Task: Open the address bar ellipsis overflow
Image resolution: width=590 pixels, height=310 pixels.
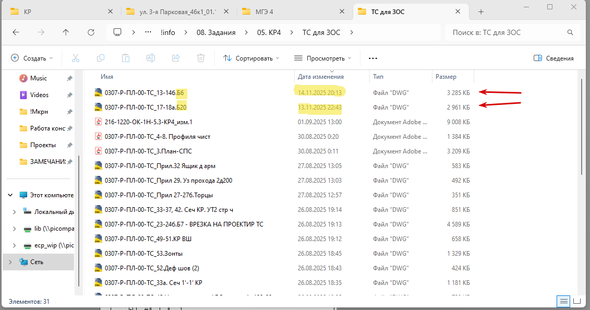Action: click(148, 32)
